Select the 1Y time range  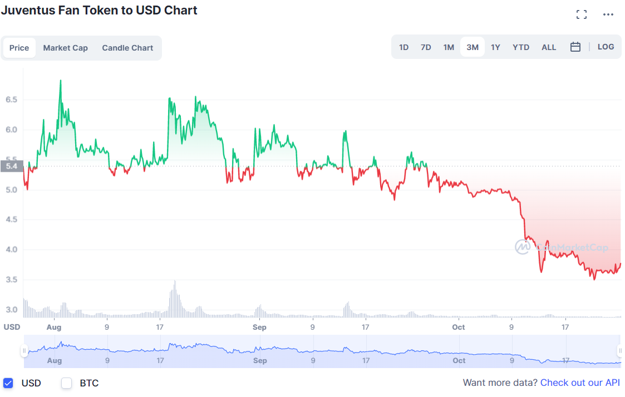(495, 47)
